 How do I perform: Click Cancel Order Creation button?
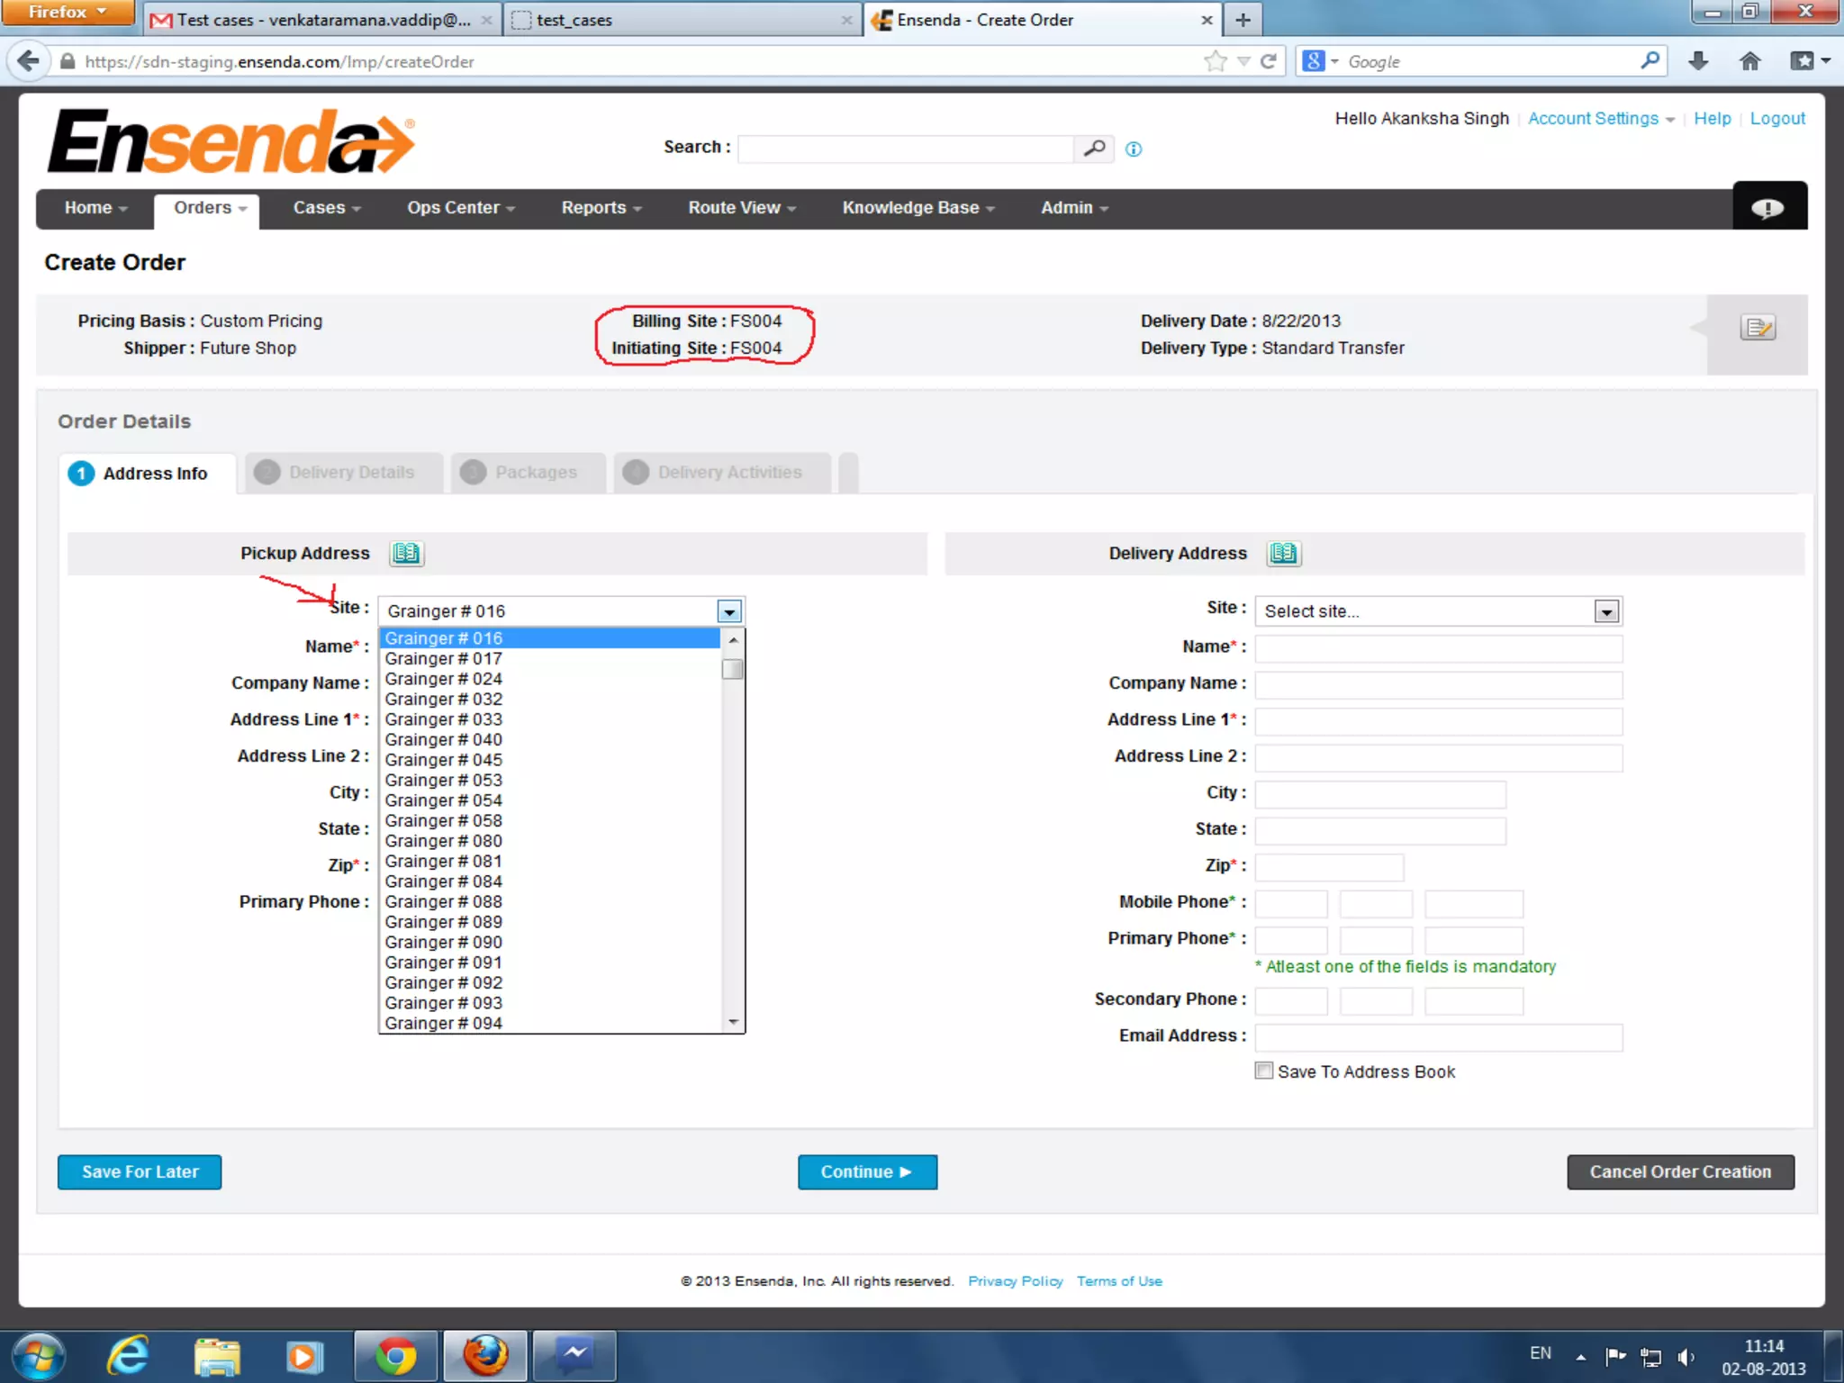point(1679,1171)
